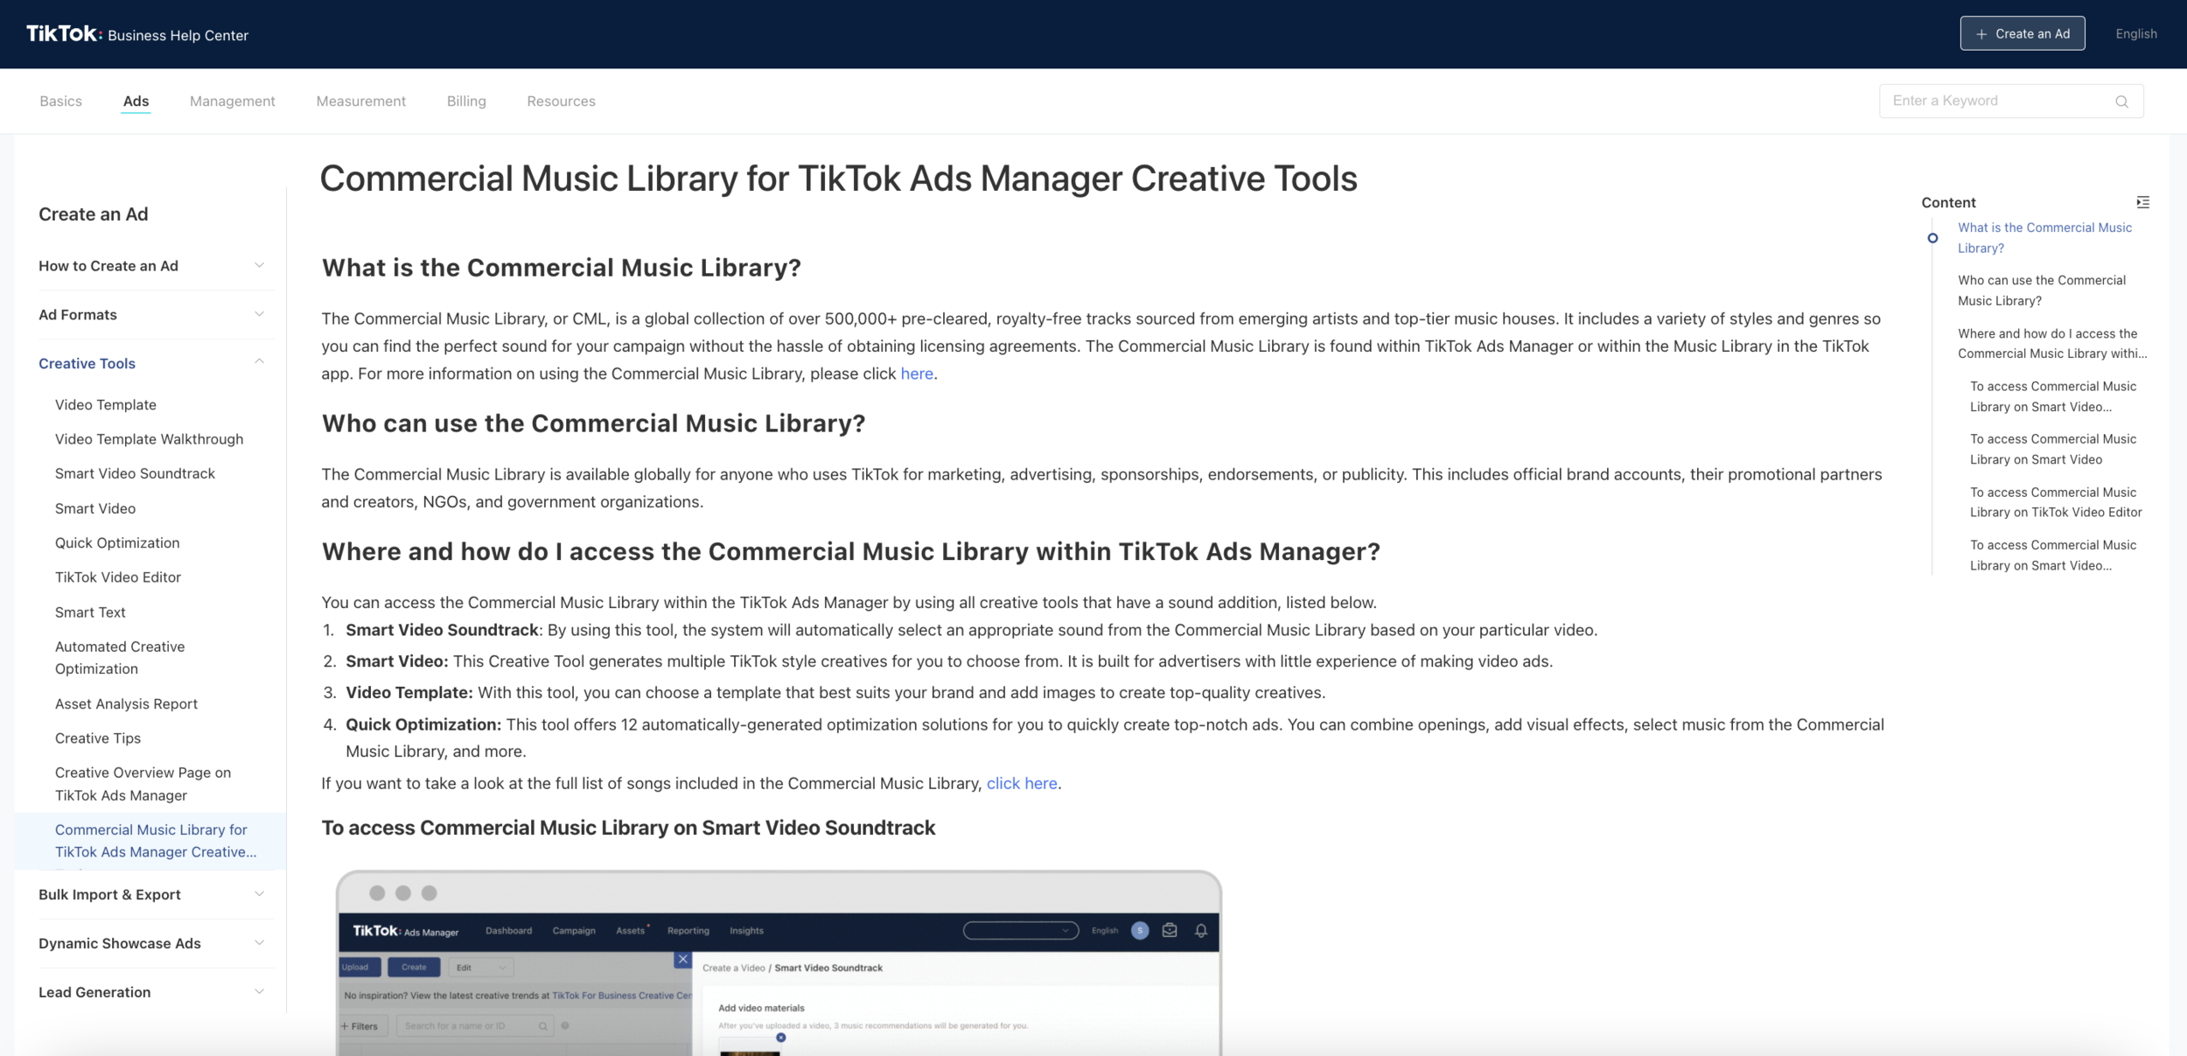Open the Basics tab
Viewport: 2187px width, 1056px height.
(x=60, y=101)
